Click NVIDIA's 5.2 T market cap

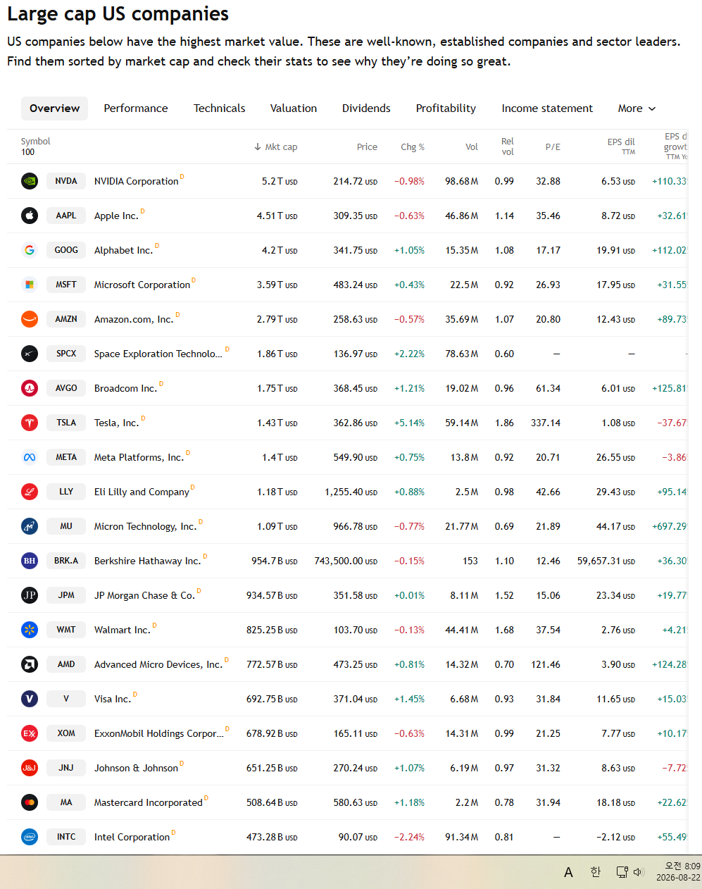[x=280, y=181]
